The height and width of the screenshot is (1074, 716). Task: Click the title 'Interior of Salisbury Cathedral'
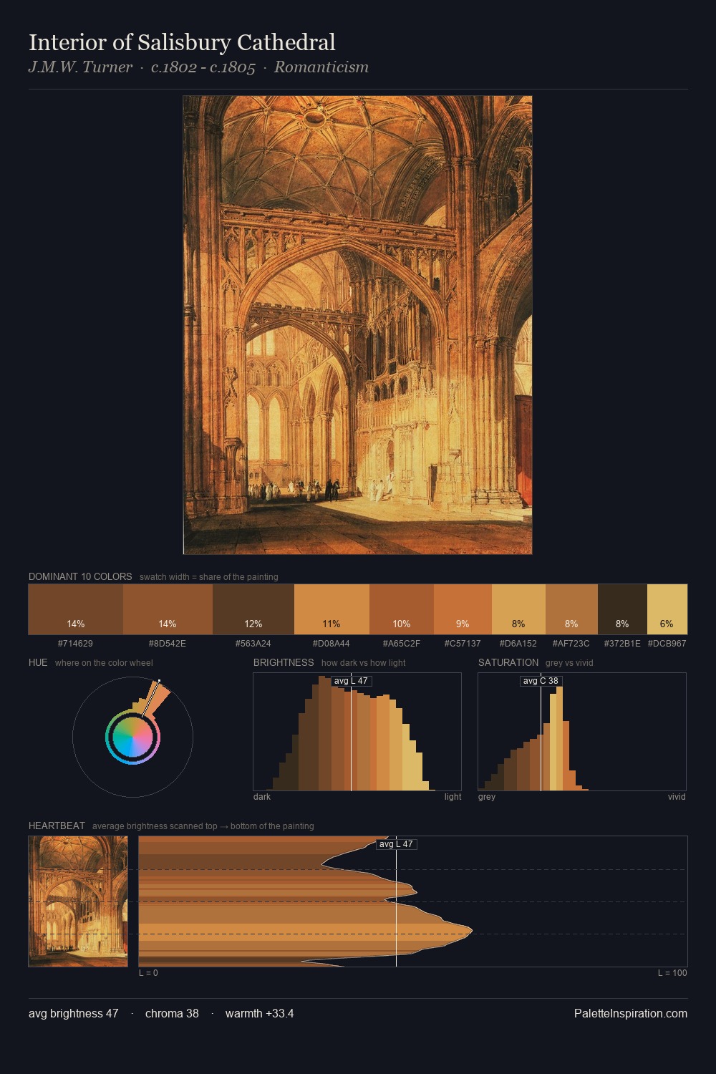pos(182,42)
